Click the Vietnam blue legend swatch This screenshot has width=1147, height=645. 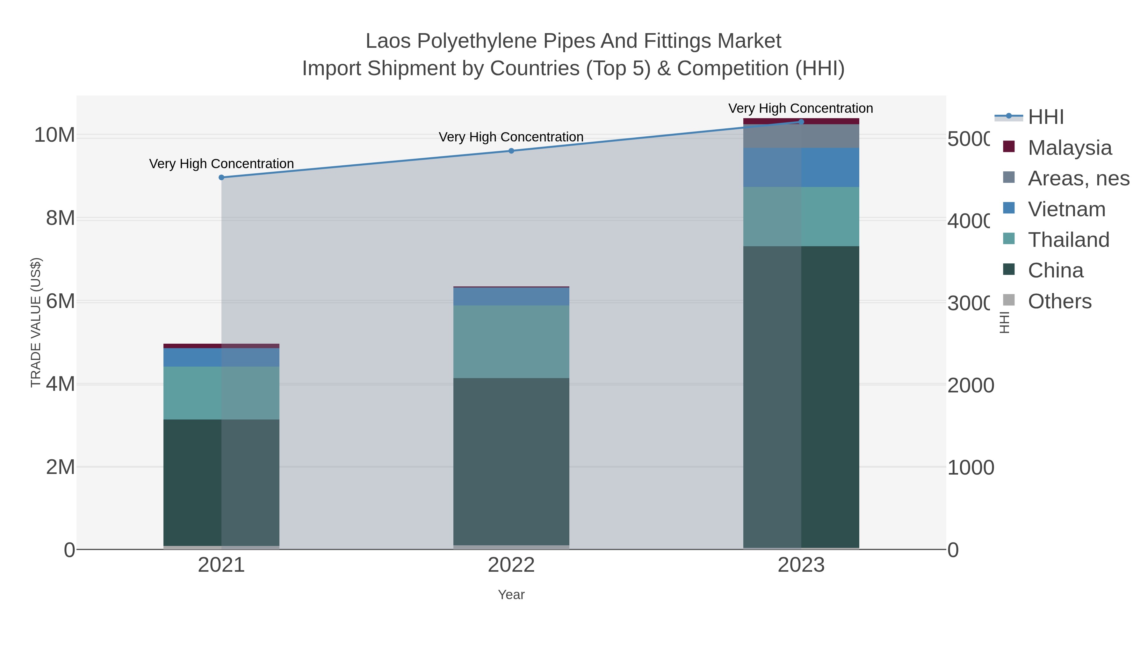[x=1008, y=208]
